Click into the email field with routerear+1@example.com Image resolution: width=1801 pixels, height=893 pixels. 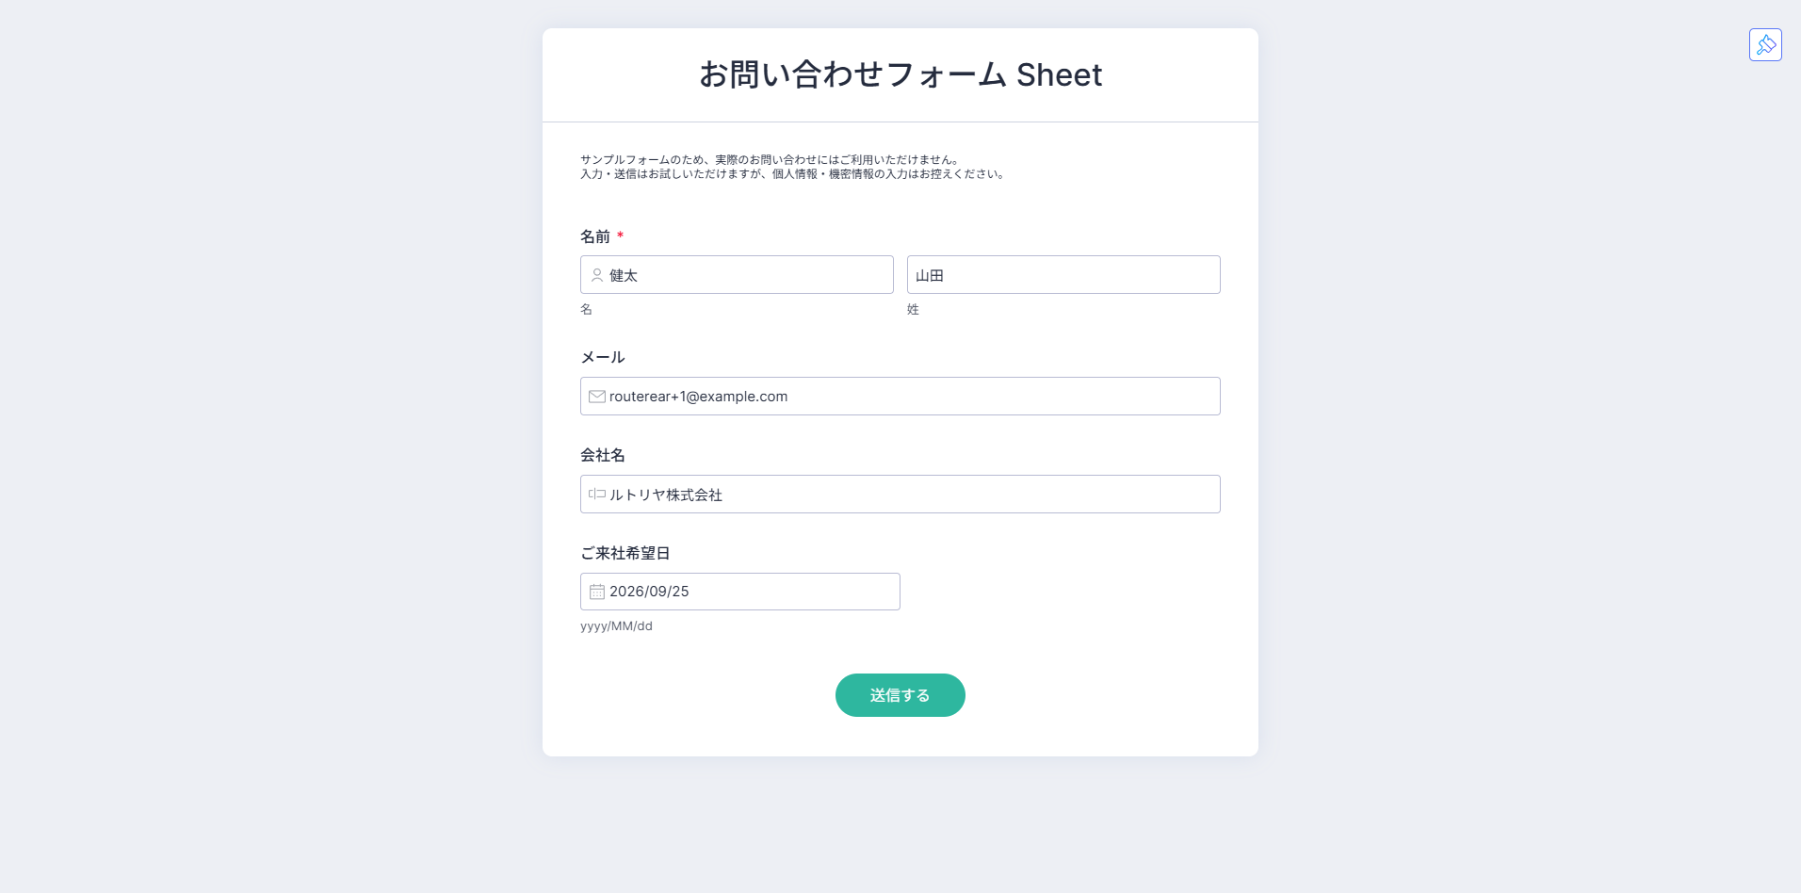pyautogui.click(x=900, y=397)
